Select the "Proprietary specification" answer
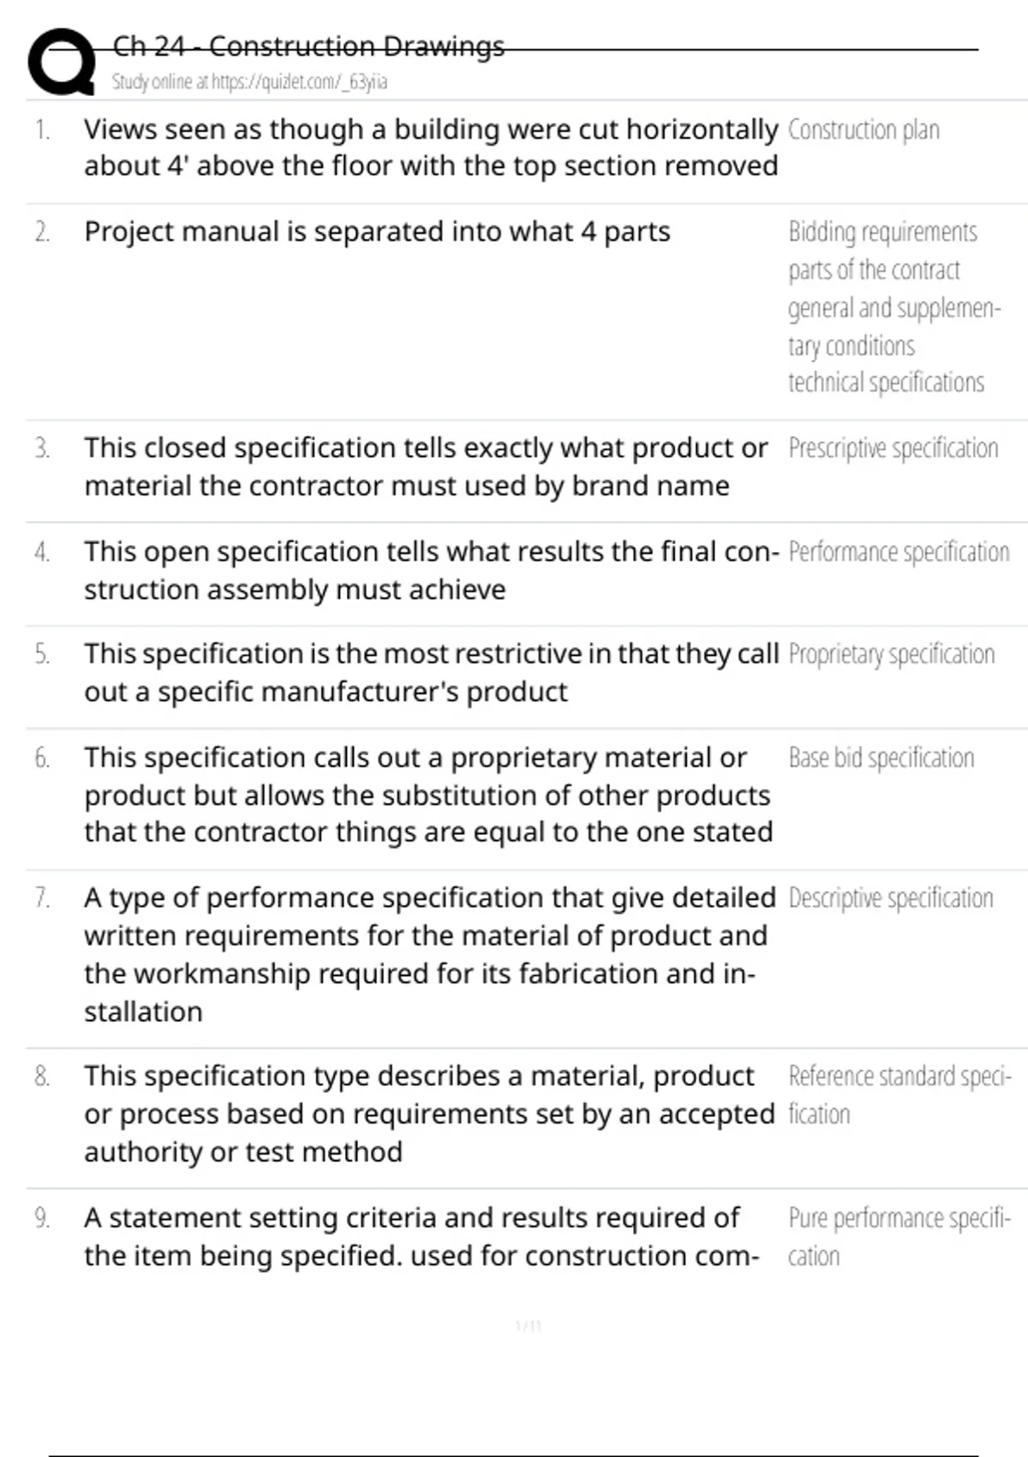This screenshot has height=1457, width=1028. [891, 655]
